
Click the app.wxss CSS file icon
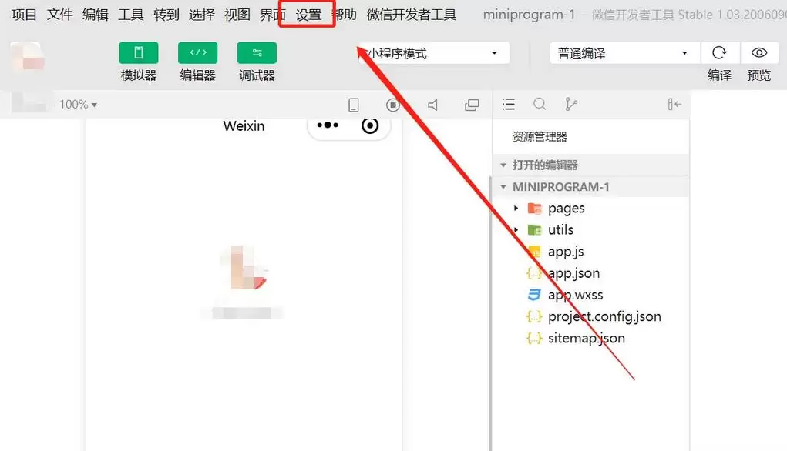[x=534, y=295]
